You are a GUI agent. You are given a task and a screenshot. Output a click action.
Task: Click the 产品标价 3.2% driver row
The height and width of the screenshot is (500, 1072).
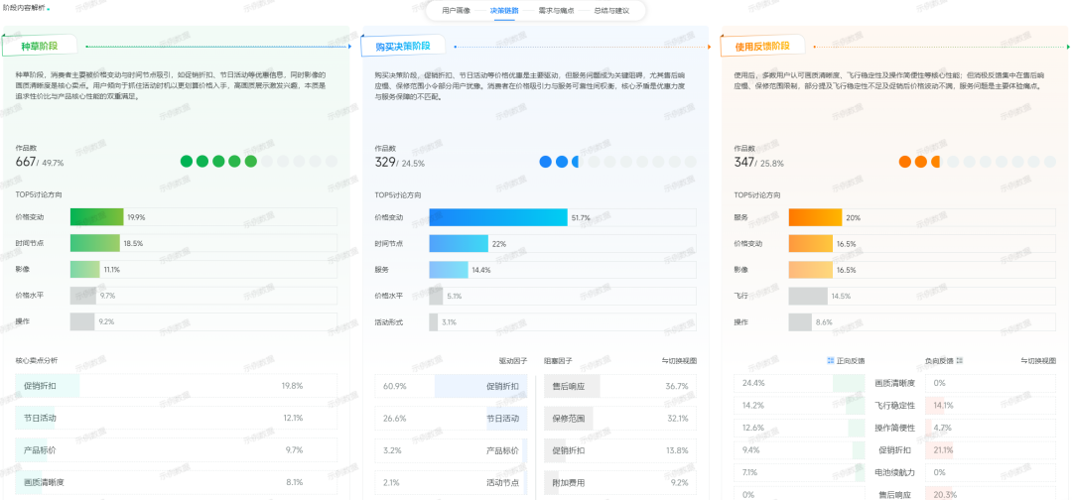pos(451,450)
